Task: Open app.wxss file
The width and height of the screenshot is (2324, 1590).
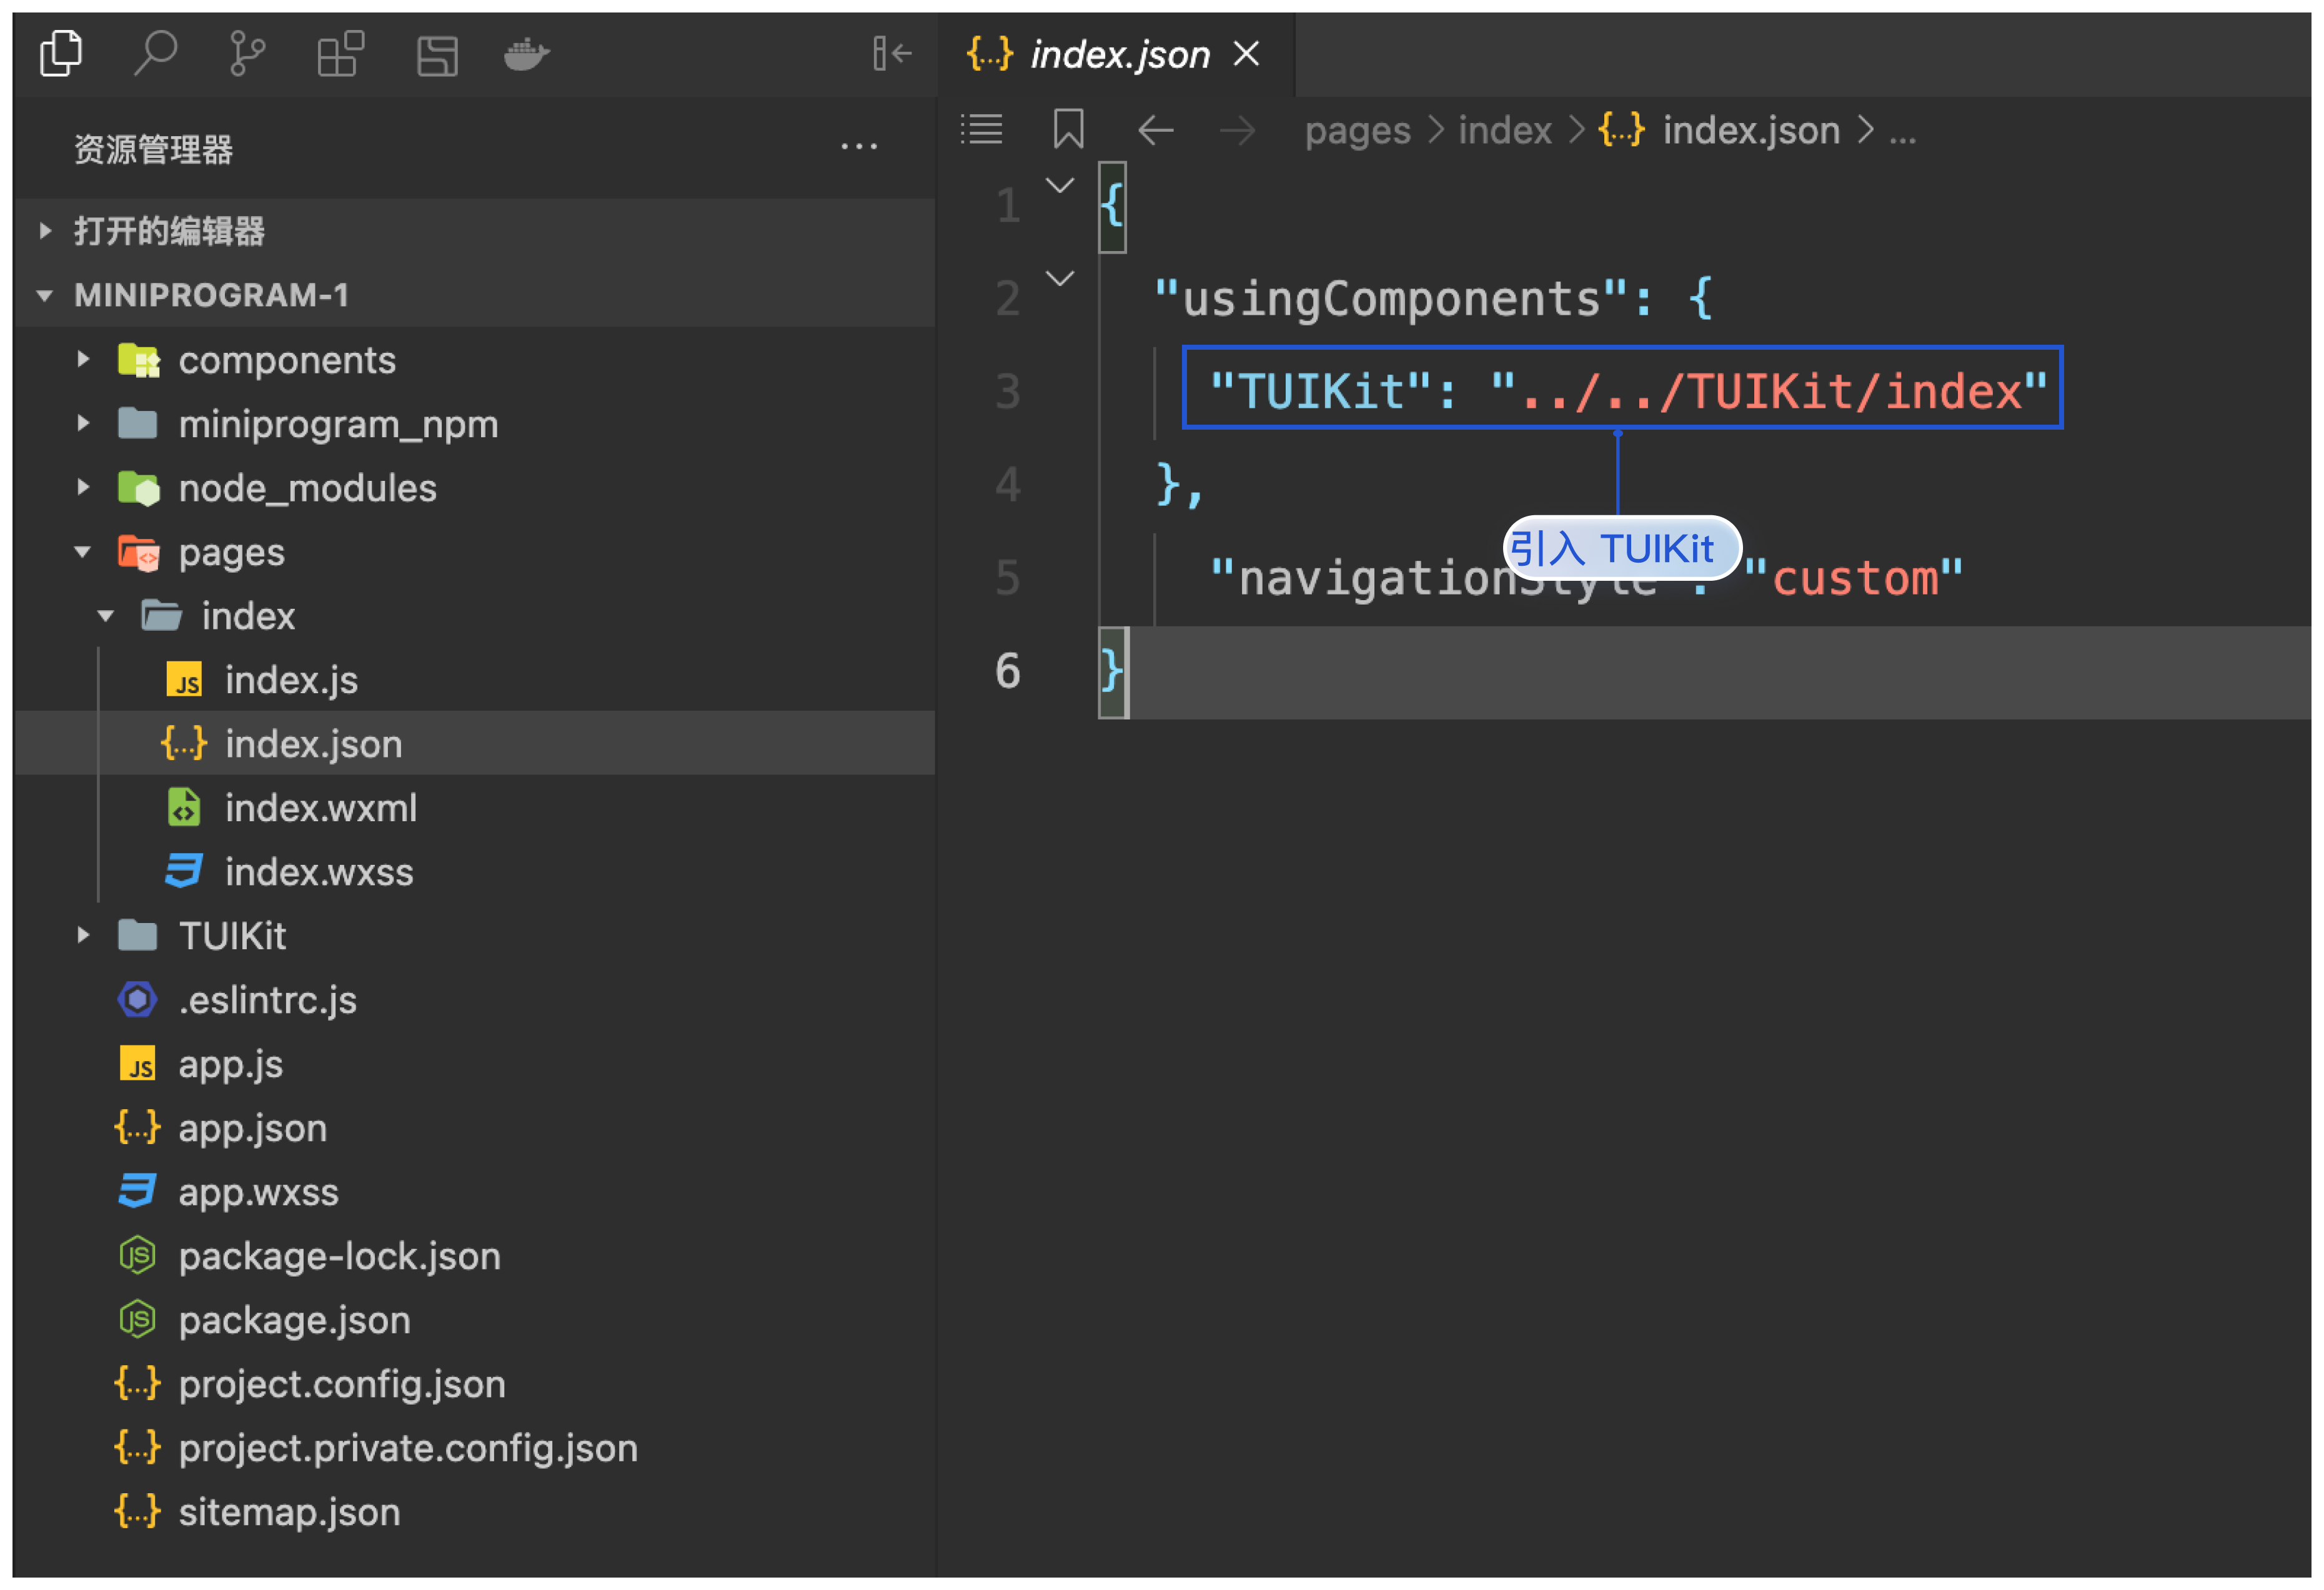Action: pyautogui.click(x=475, y=1191)
